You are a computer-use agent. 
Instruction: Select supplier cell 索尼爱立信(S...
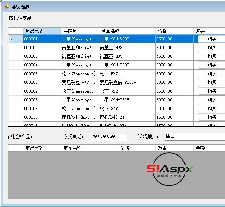[80, 82]
